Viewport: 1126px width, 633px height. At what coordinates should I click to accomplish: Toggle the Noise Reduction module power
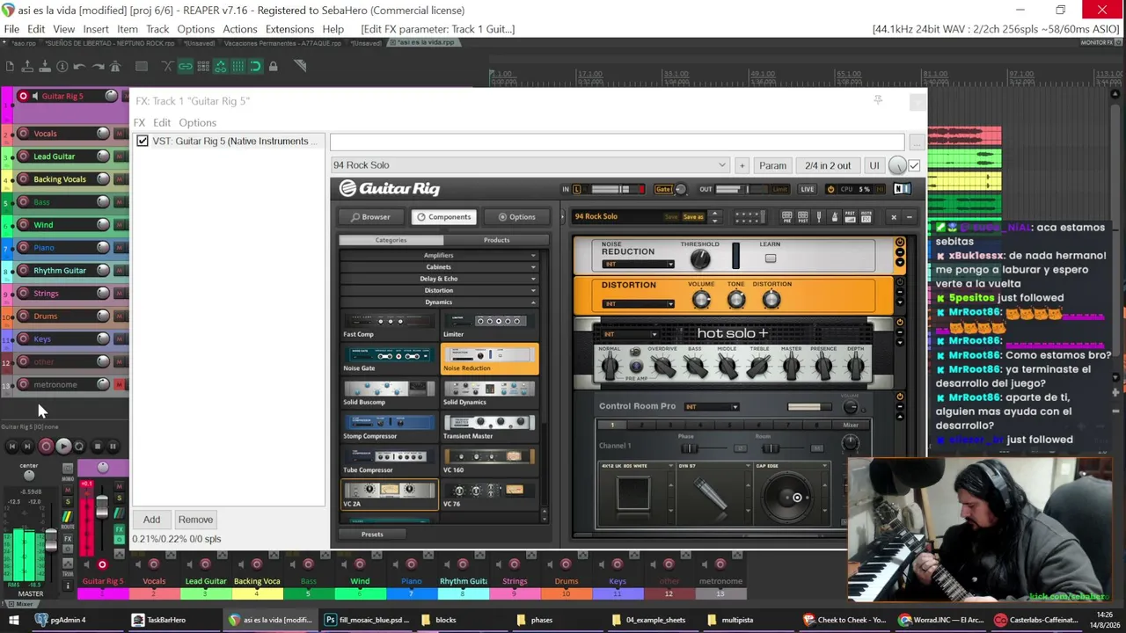(899, 243)
